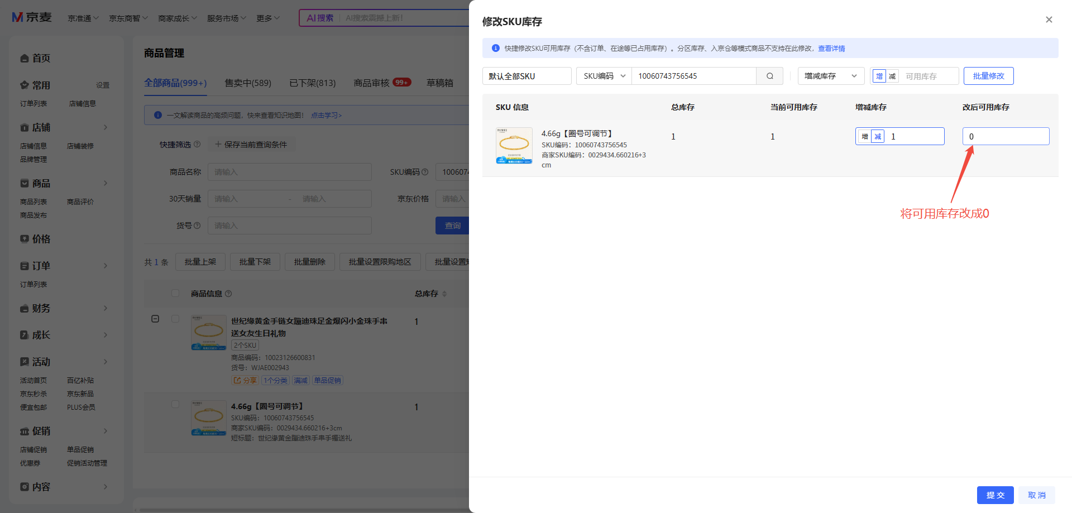Click the 提交 submit button
This screenshot has width=1072, height=513.
pos(995,495)
